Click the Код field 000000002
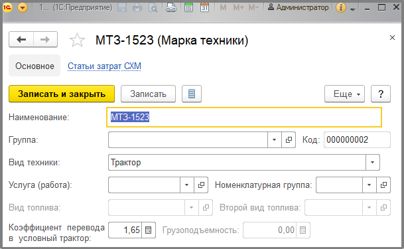 pos(357,139)
